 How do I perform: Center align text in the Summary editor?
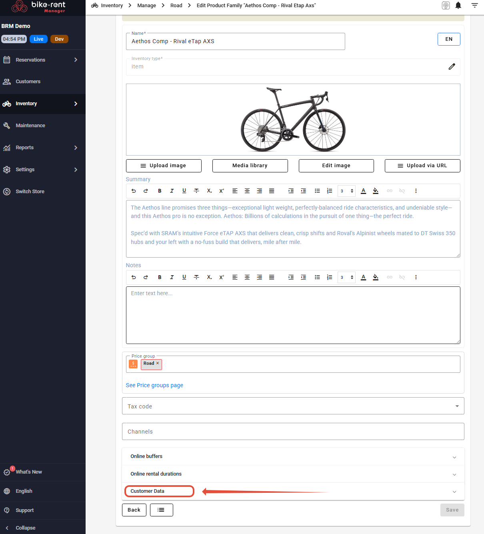click(247, 191)
